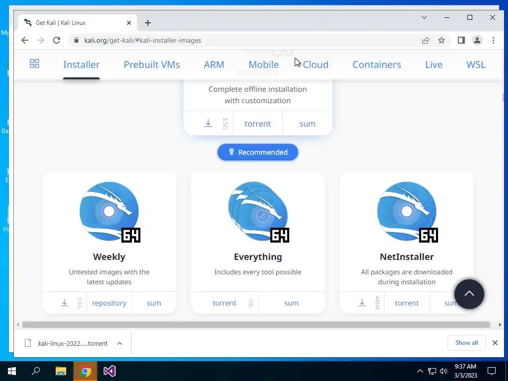Open the Everything torrent link
The image size is (508, 381).
coord(224,303)
